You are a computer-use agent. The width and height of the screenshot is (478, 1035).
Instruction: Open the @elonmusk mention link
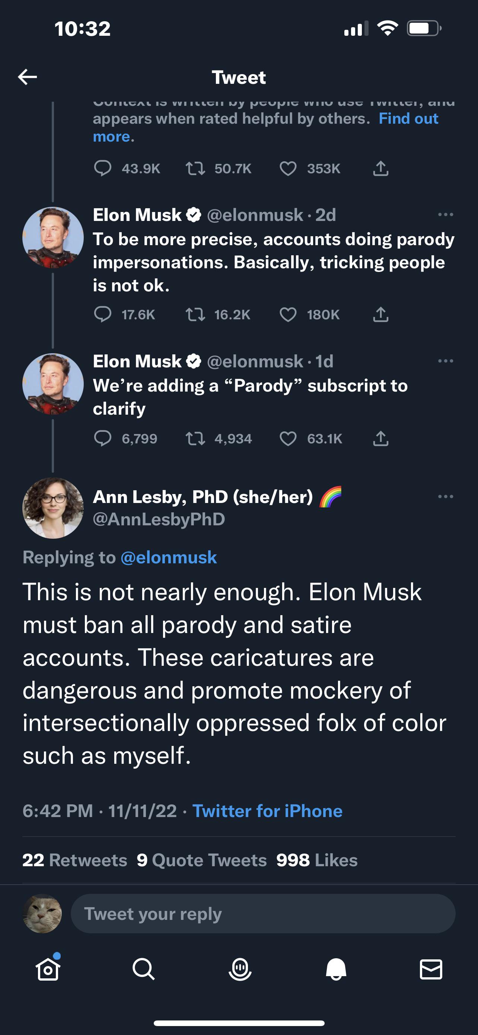coord(169,558)
